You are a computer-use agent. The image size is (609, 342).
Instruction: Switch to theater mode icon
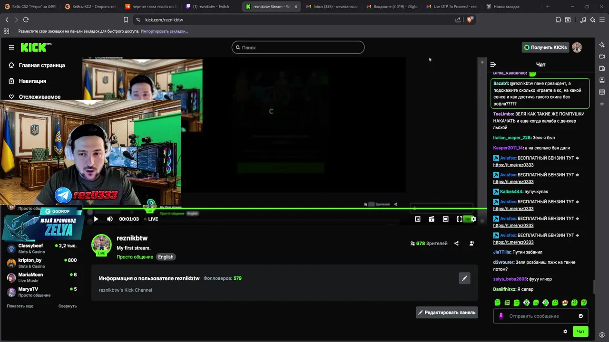(x=445, y=219)
